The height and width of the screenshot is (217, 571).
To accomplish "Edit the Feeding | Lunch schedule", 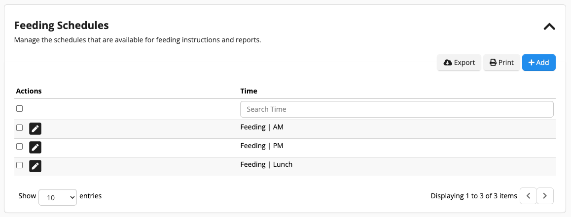I will point(36,166).
